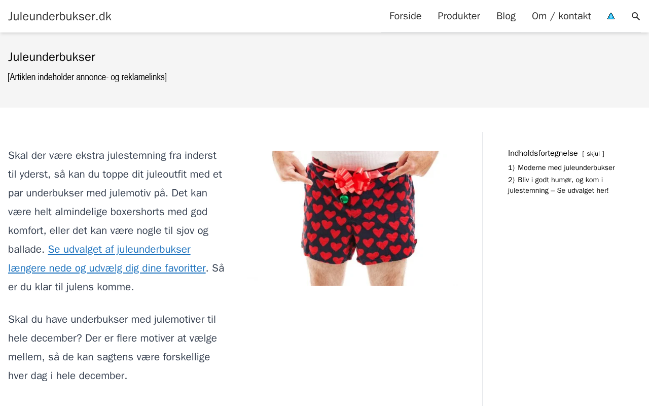
Task: Click the Juleunderbukser page heading
Action: pyautogui.click(x=52, y=57)
